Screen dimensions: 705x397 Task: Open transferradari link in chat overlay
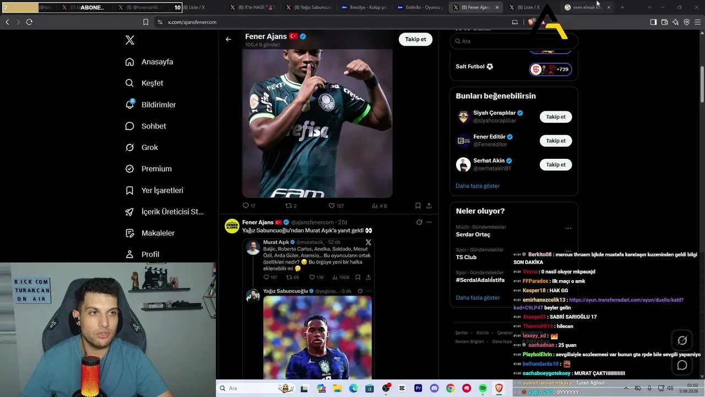coord(599,304)
